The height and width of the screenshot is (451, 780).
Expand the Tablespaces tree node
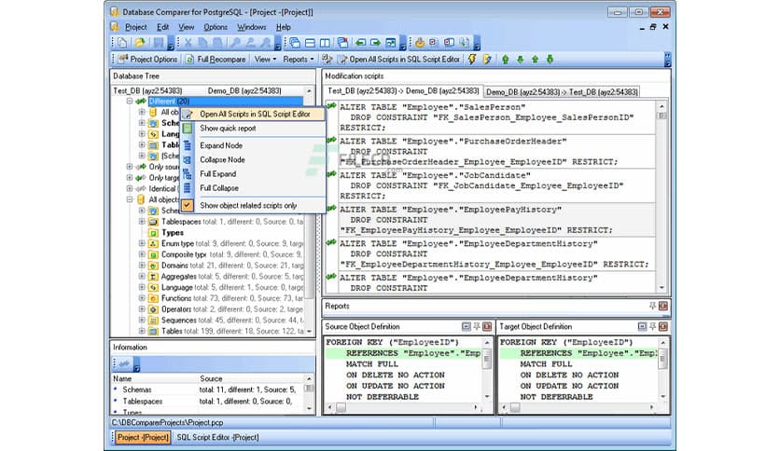point(142,221)
